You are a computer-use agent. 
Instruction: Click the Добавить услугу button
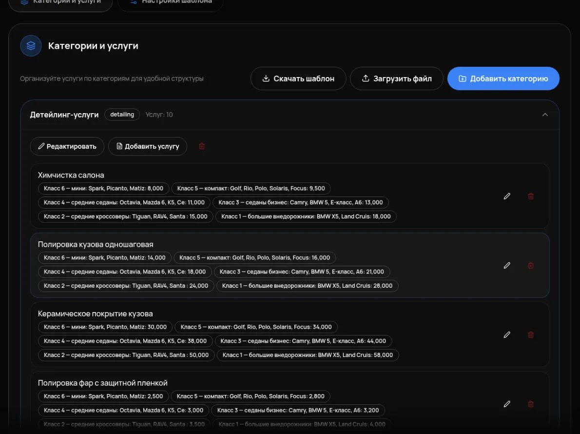(148, 146)
